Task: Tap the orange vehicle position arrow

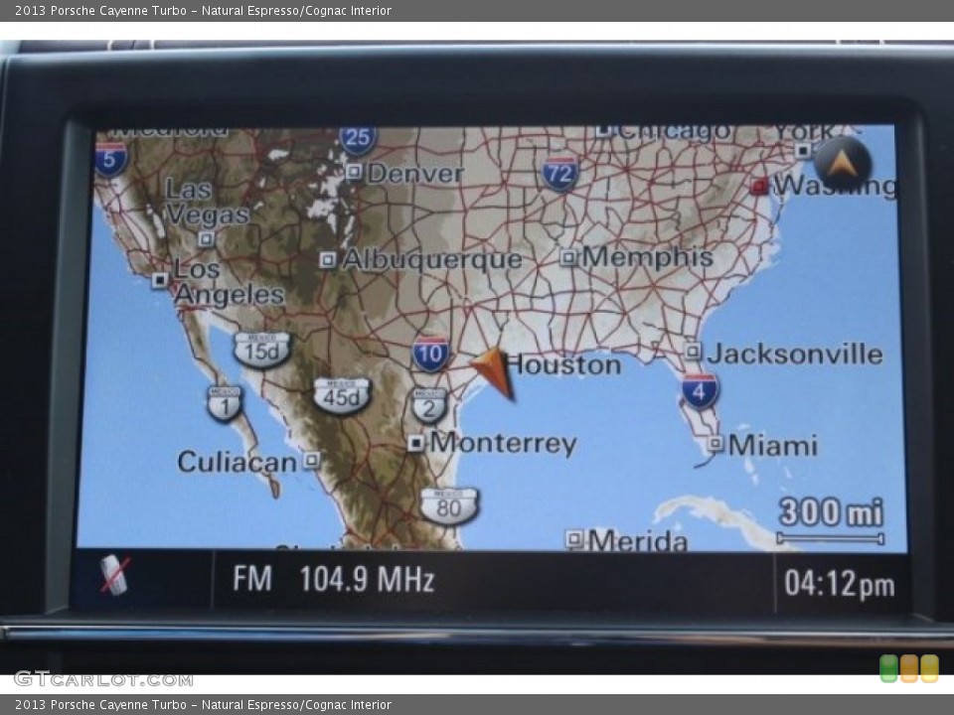Action: point(495,372)
